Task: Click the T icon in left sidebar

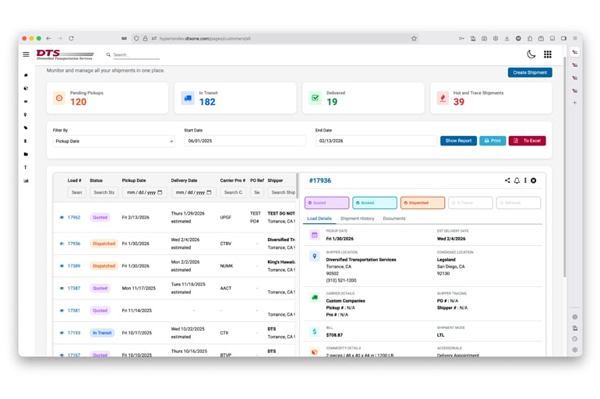Action: 26,167
